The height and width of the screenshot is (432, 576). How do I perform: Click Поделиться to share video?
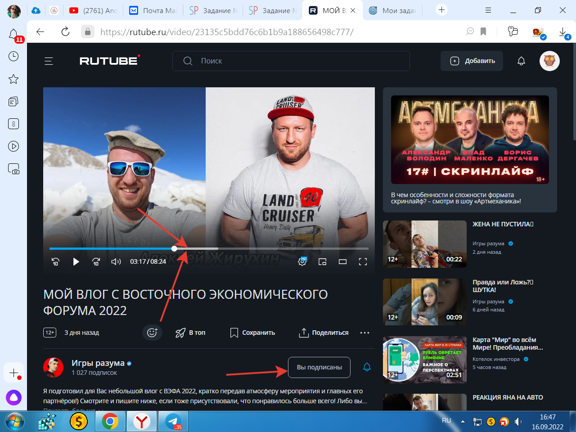(324, 333)
